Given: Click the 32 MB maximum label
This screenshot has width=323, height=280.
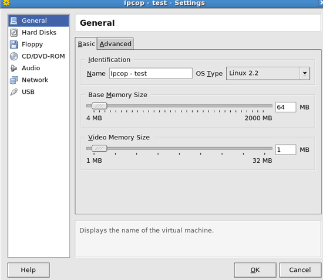Looking at the screenshot, I should (263, 161).
